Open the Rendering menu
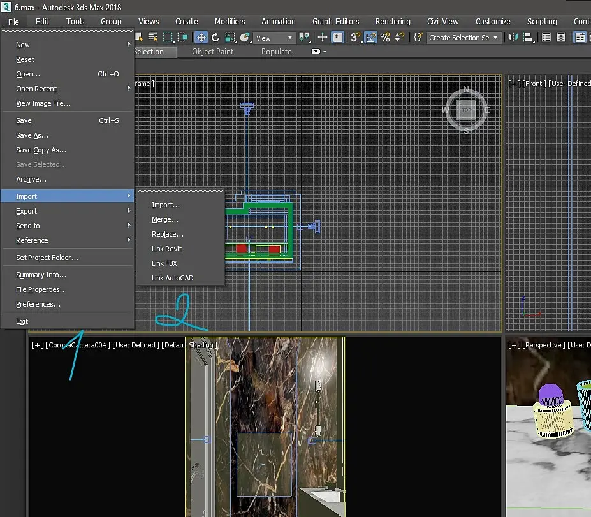591x517 pixels. pos(393,22)
